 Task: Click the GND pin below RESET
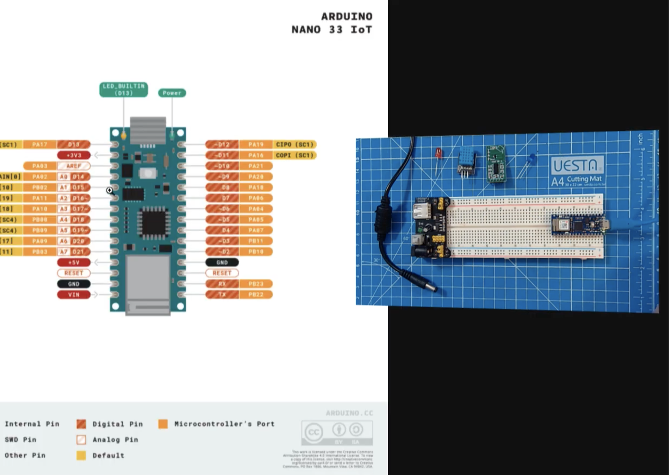pyautogui.click(x=74, y=284)
